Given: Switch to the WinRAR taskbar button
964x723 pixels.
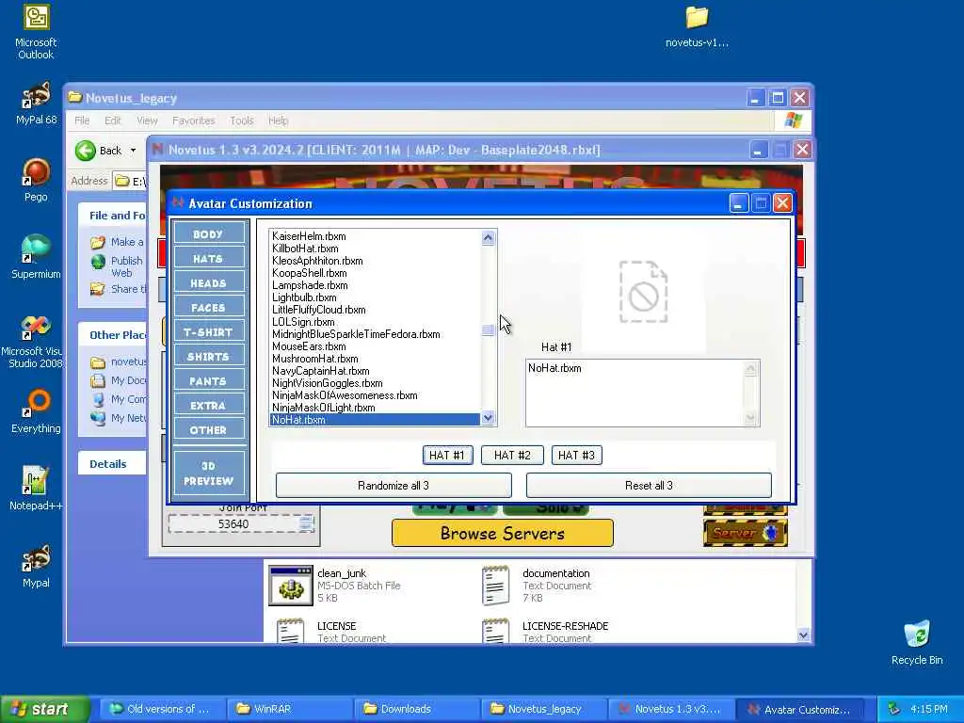Looking at the screenshot, I should click(x=289, y=709).
